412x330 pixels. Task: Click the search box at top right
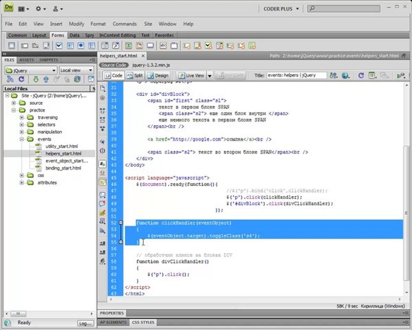tap(344, 8)
